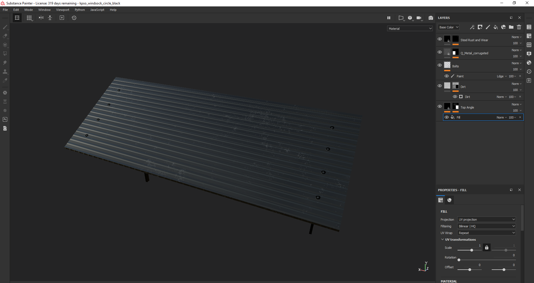Viewport: 534px width, 283px height.
Task: Open the Python menu
Action: coord(80,10)
